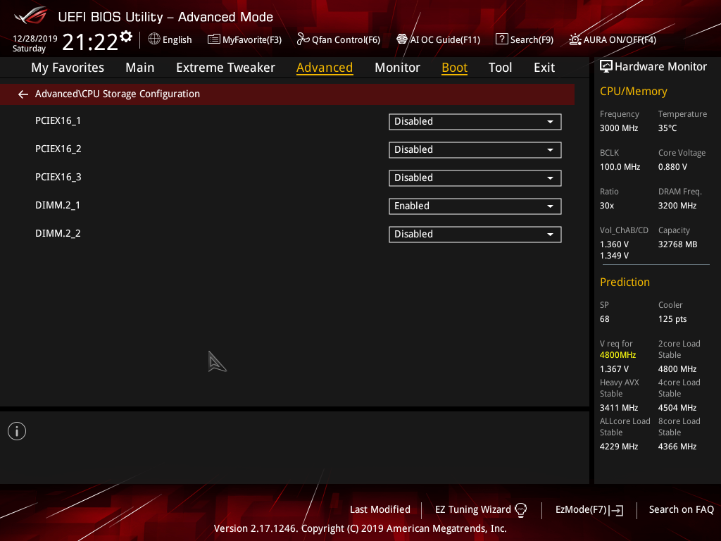
Task: Click the 125 pts cooler value
Action: (672, 319)
